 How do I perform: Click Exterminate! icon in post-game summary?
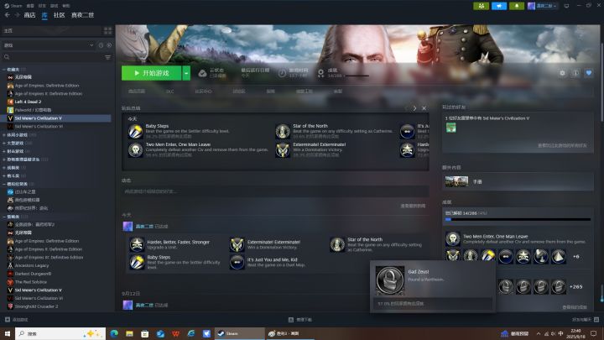283,149
